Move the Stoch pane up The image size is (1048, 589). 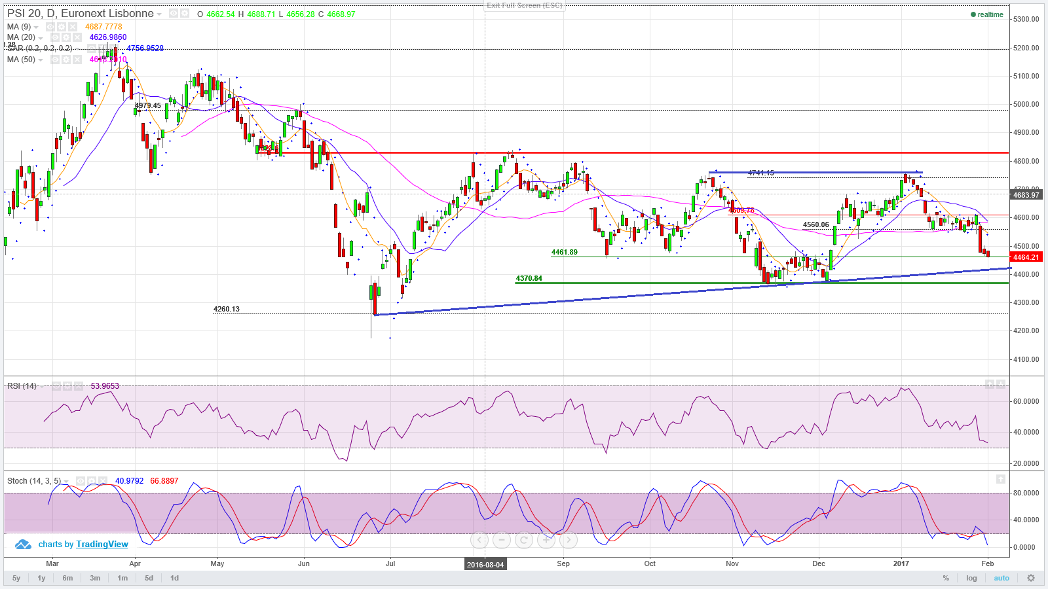pos(1001,480)
